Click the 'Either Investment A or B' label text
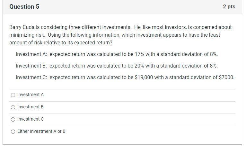Screen dimensions: 246x146 pos(41,132)
